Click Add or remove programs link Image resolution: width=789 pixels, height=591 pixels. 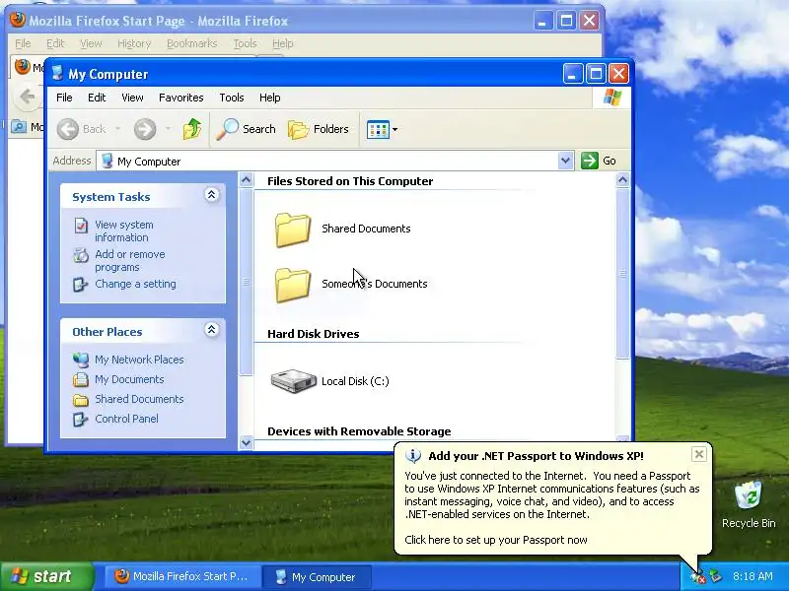tap(130, 260)
